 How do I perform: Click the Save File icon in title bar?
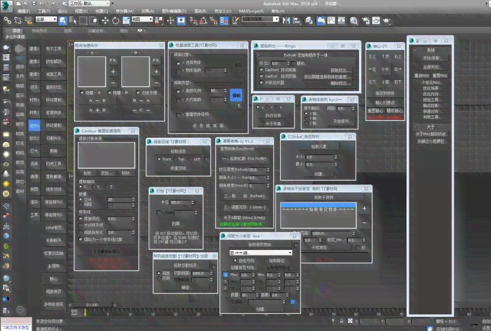coord(34,3)
